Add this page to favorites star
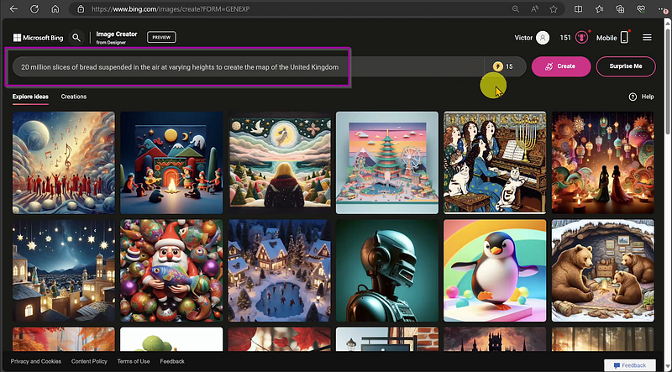672x372 pixels. (x=554, y=9)
